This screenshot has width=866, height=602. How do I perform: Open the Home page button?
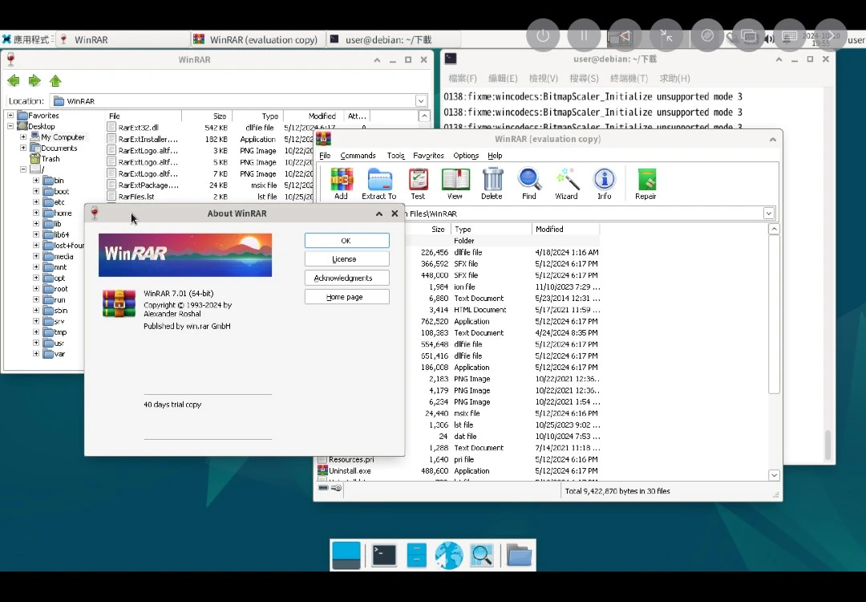(x=346, y=297)
